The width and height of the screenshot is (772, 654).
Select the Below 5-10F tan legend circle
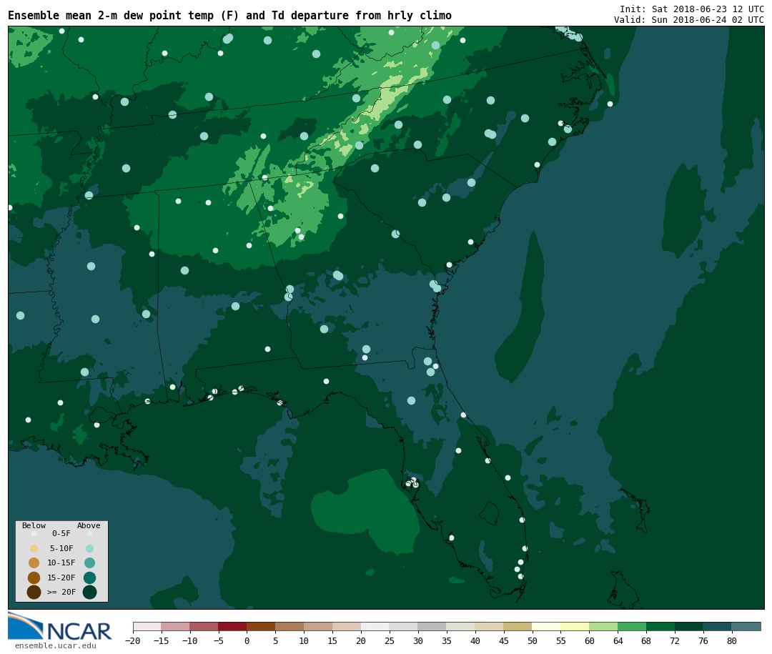[x=34, y=548]
